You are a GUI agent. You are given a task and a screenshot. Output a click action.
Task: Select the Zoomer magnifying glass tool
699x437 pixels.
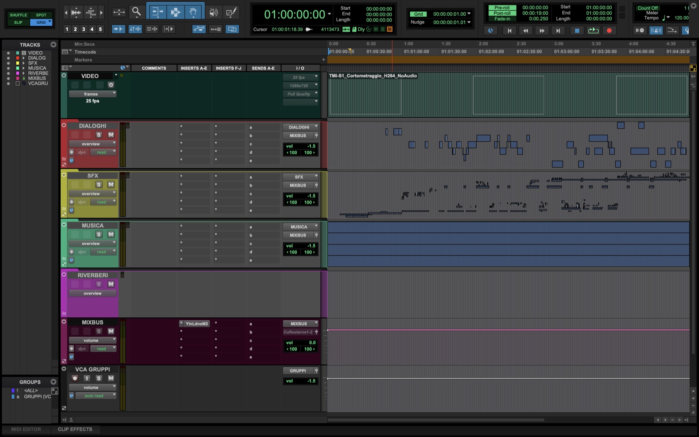click(x=136, y=12)
